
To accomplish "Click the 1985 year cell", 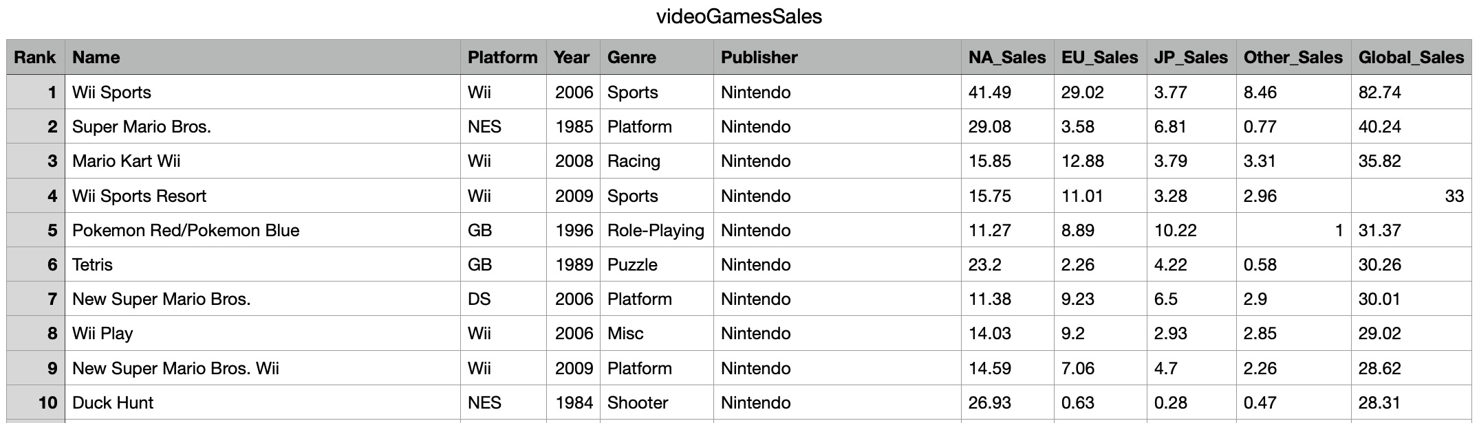I will coord(573,126).
